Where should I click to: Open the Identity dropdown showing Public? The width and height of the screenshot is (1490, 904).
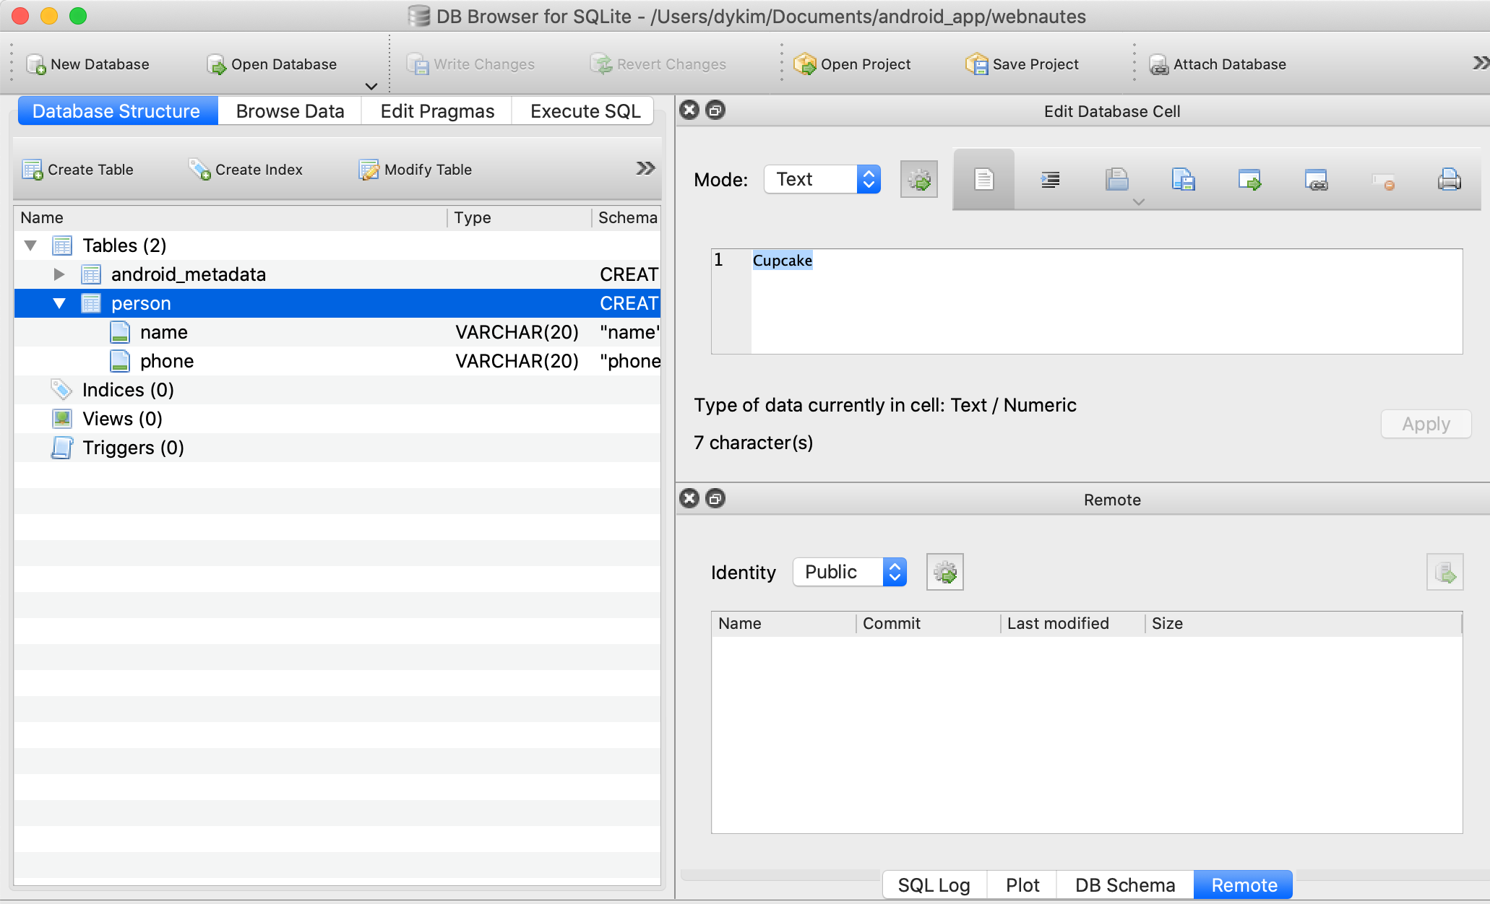pyautogui.click(x=850, y=572)
